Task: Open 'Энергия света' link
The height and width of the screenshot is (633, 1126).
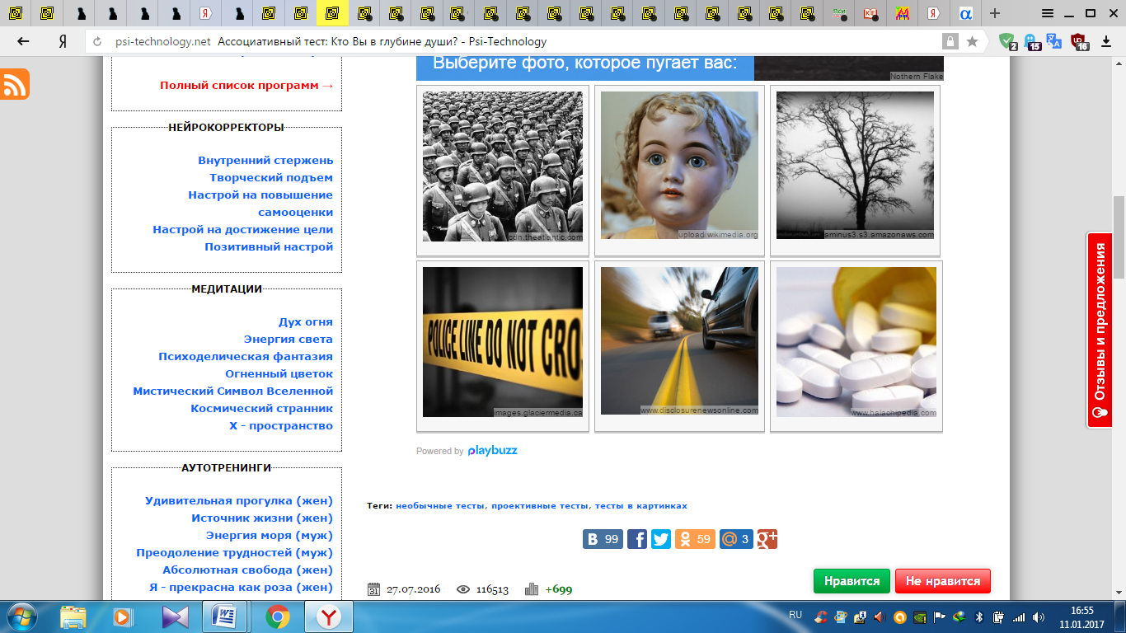Action: click(x=289, y=339)
